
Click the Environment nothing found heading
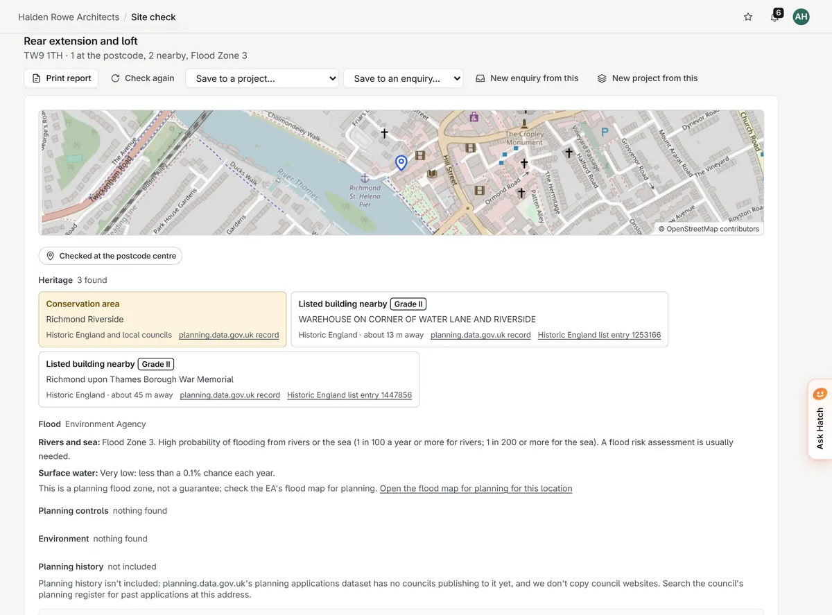[93, 539]
